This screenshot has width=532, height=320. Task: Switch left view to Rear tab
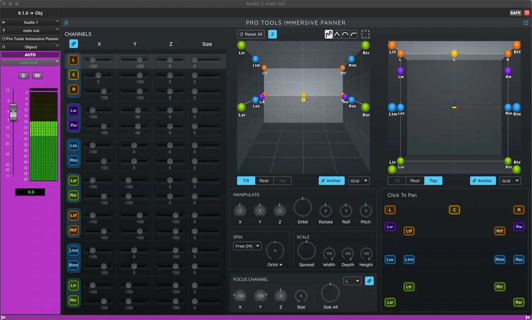tap(264, 181)
